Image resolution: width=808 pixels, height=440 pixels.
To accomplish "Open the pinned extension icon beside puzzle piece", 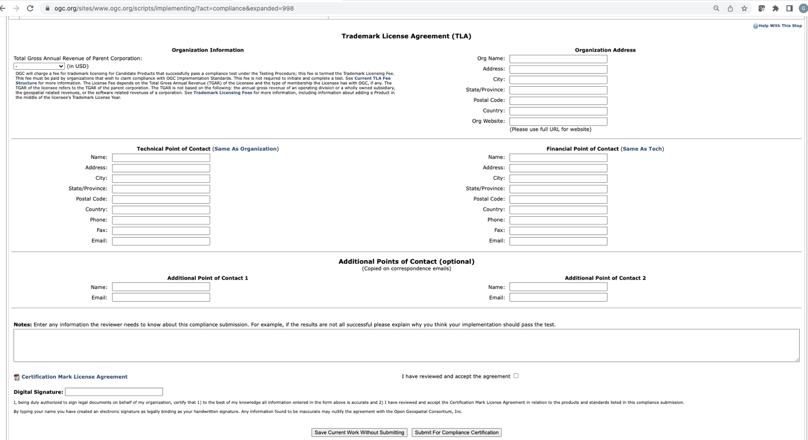I will [x=762, y=8].
